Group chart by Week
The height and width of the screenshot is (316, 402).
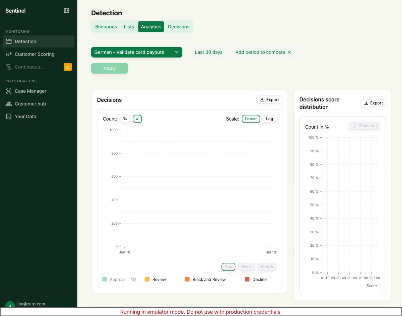pyautogui.click(x=246, y=267)
